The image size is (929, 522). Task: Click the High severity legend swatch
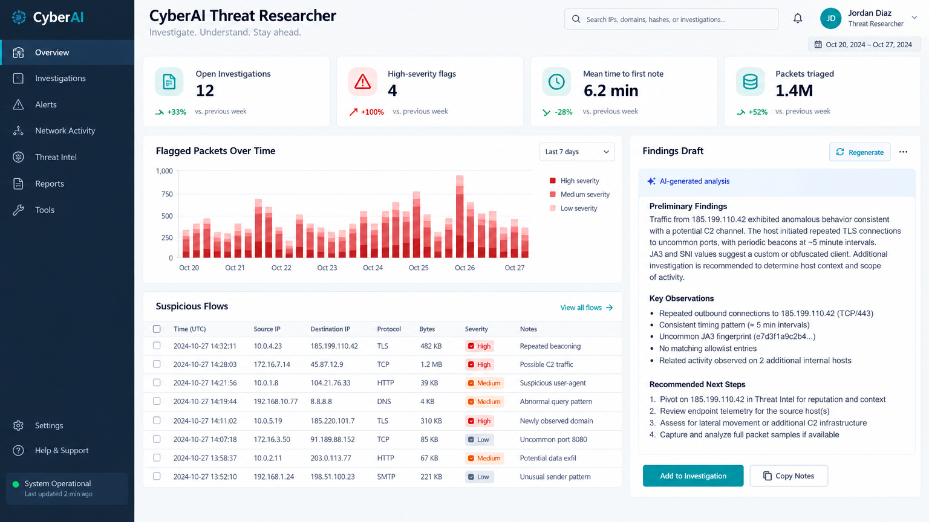tap(553, 181)
